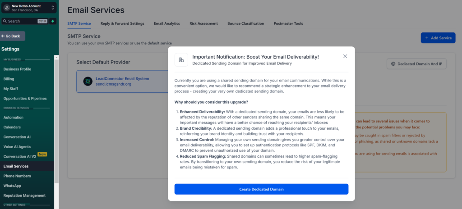Click the Email Services page title
Image resolution: width=462 pixels, height=209 pixels.
point(96,10)
